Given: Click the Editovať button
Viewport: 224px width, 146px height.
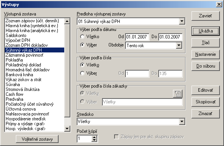Looking at the screenshot, I should click(205, 90).
